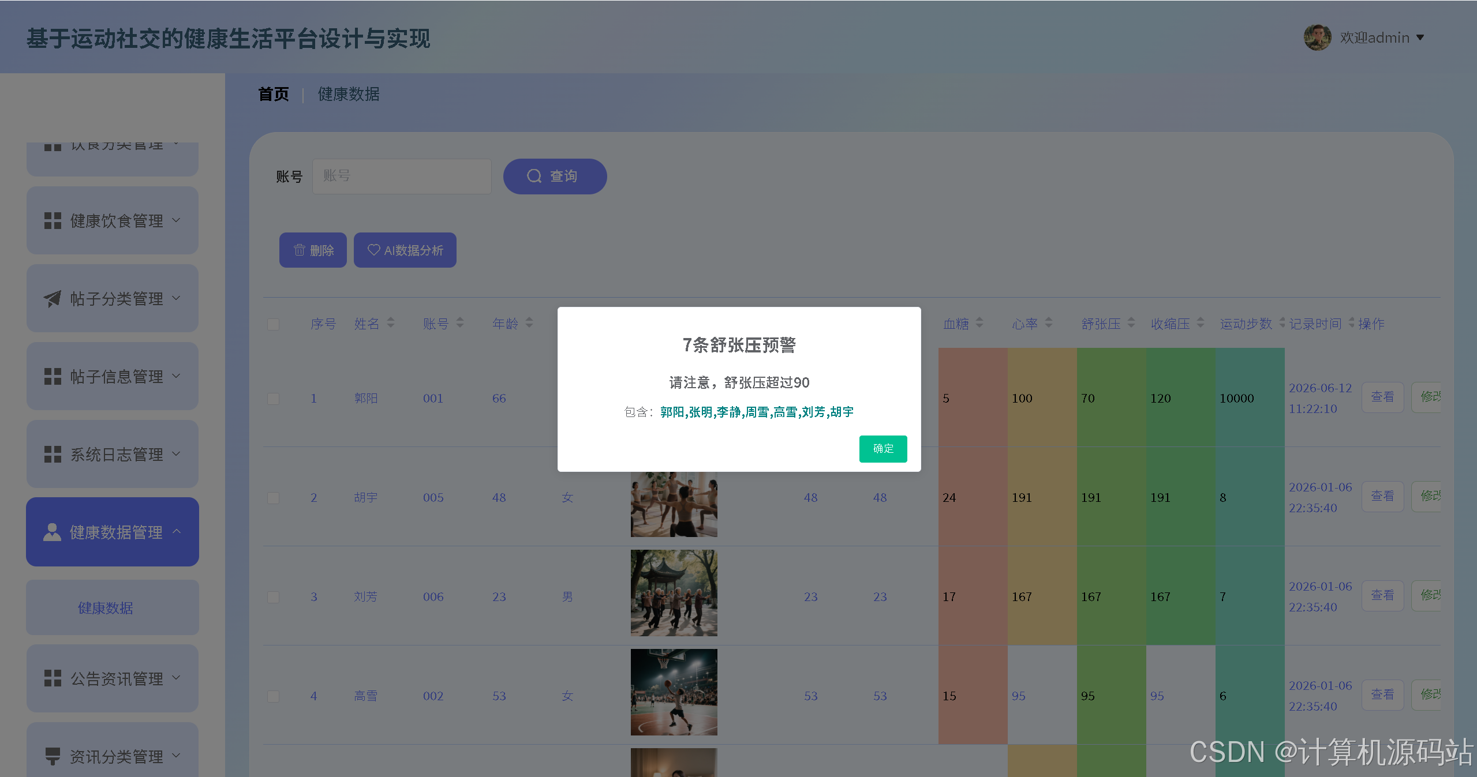Viewport: 1477px width, 777px height.
Task: Sort by 记录时间 column arrows
Action: coord(1351,323)
